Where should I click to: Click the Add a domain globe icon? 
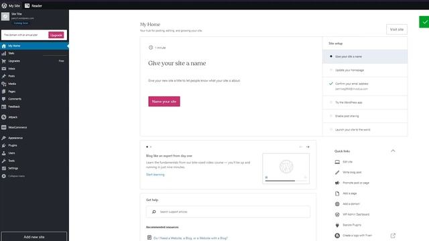click(337, 204)
